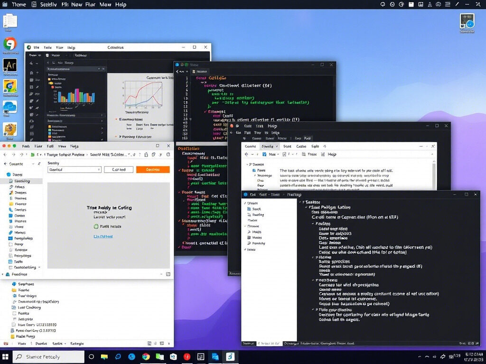Click the taskbar search box
The image size is (486, 364).
(x=48, y=356)
